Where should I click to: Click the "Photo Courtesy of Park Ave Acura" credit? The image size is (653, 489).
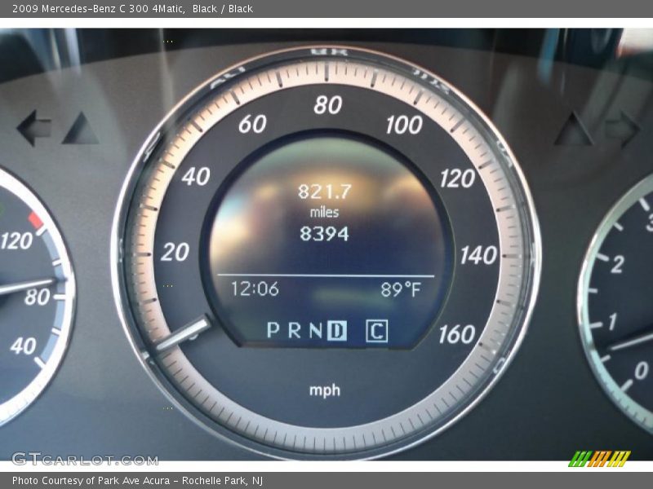click(x=91, y=481)
